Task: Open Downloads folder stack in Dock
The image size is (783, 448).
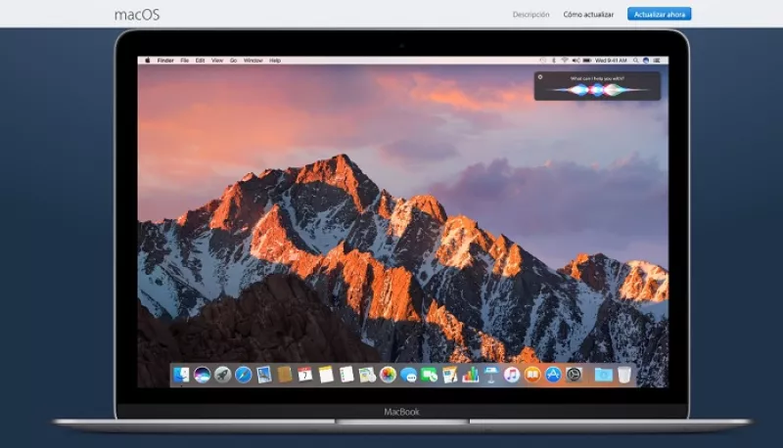Action: click(x=603, y=375)
